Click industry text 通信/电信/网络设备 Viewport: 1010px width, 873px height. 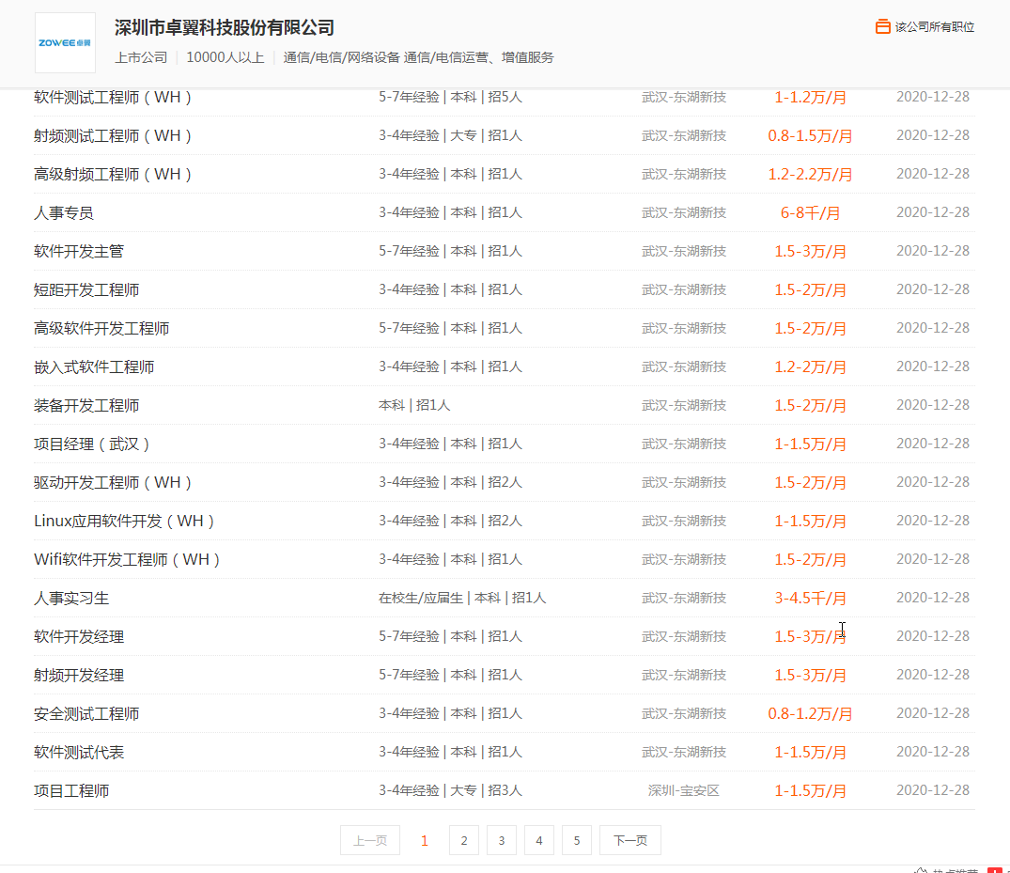point(341,57)
